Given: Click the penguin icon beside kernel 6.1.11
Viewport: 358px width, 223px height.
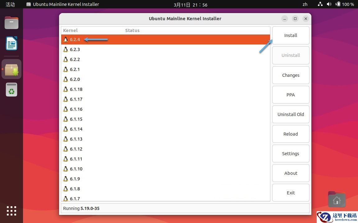Looking at the screenshot, I should [66, 159].
